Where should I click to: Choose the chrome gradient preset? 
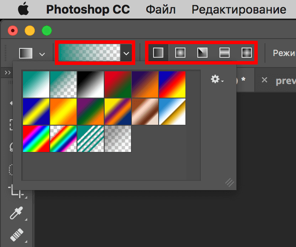172,112
